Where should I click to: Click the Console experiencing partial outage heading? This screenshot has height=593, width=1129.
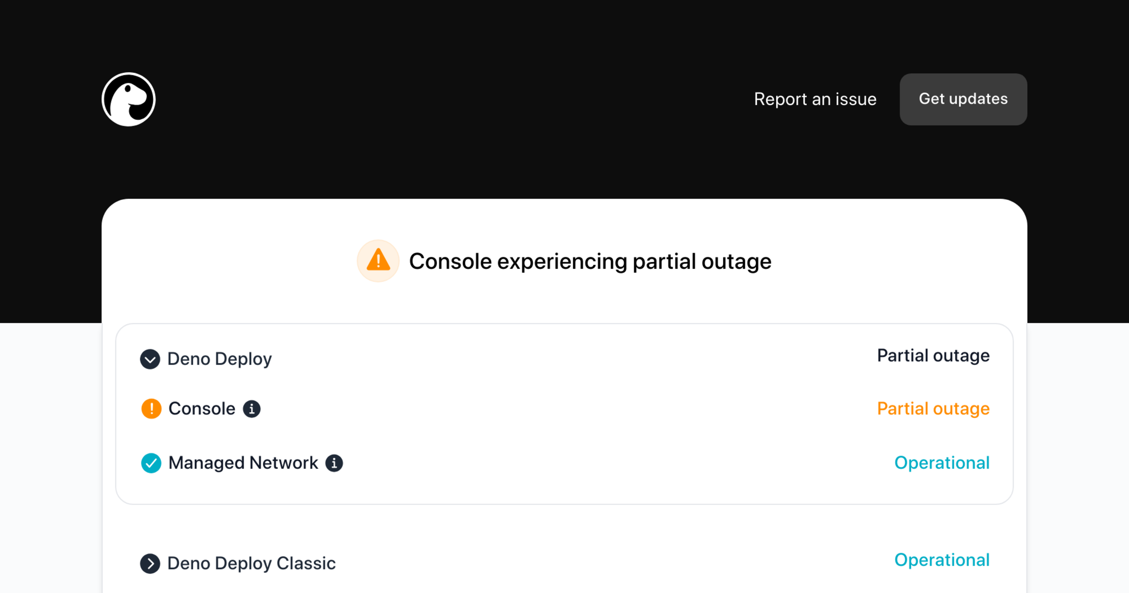[x=590, y=261]
